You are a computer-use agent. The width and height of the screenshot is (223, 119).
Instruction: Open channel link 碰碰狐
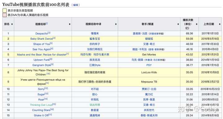click(x=149, y=39)
